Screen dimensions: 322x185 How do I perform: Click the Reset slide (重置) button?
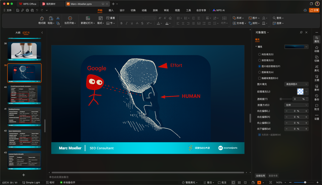(111, 18)
